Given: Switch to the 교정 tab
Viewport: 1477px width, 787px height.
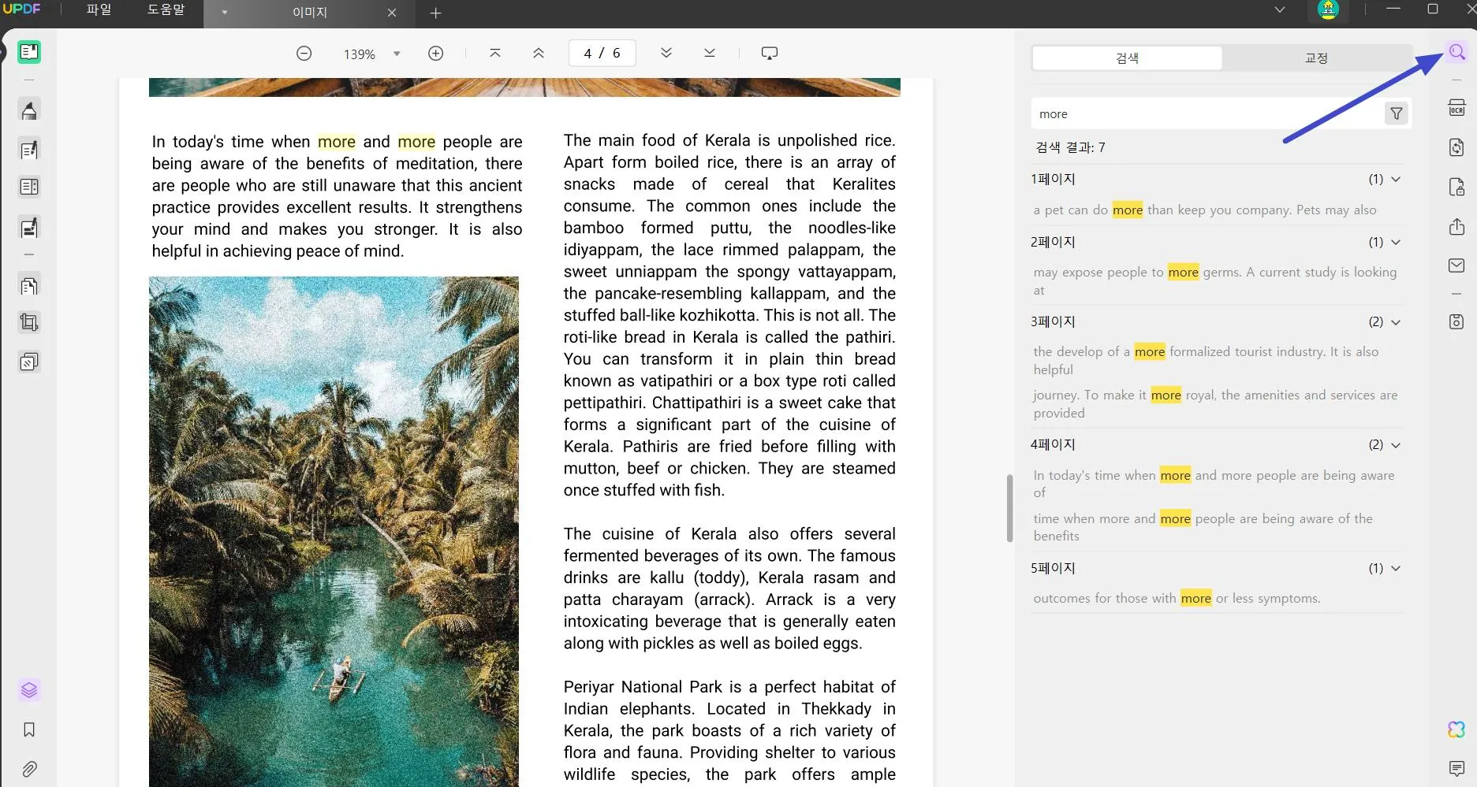Looking at the screenshot, I should click(x=1316, y=58).
